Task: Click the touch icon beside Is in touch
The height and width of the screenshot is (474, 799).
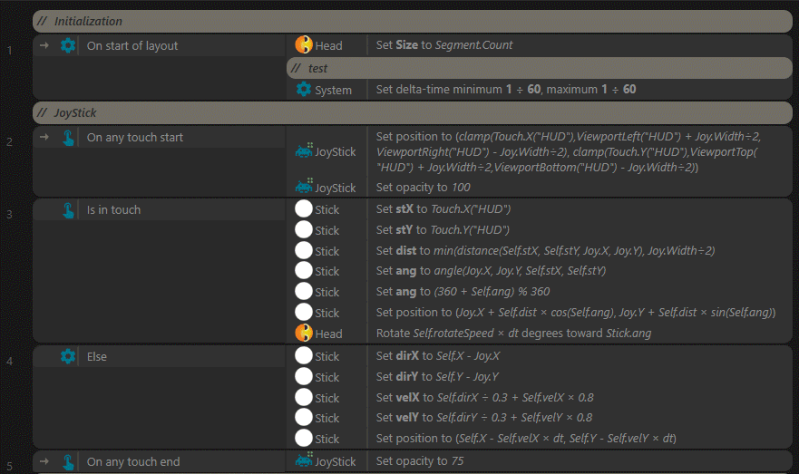Action: click(x=68, y=210)
